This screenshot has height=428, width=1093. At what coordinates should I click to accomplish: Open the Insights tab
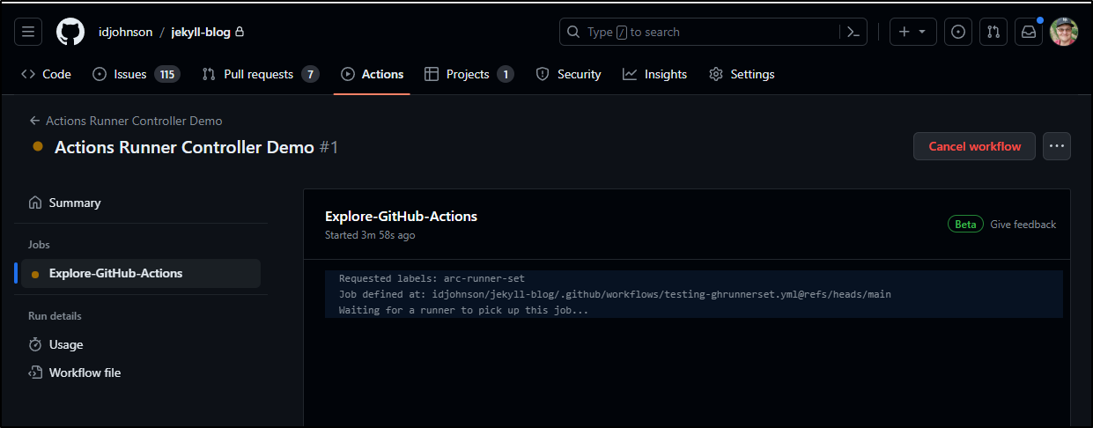654,74
